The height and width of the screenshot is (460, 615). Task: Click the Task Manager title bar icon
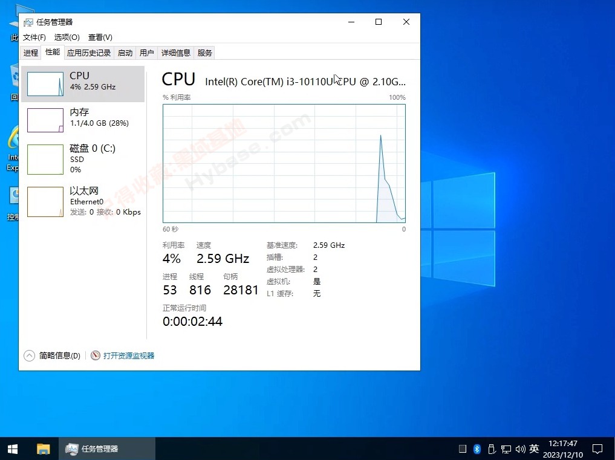pyautogui.click(x=28, y=22)
